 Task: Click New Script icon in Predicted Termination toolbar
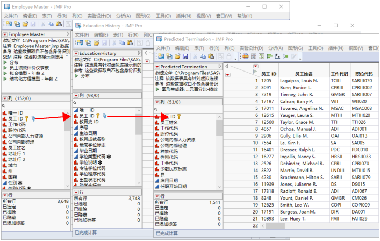click(x=169, y=56)
